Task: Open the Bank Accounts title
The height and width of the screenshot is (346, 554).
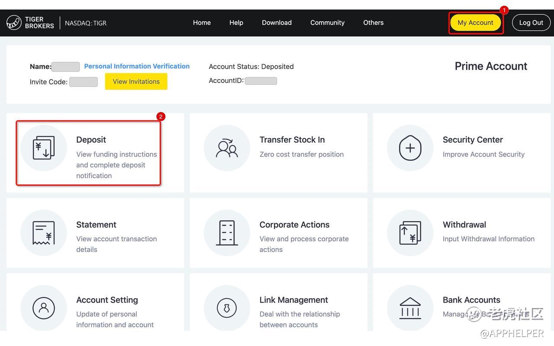Action: (471, 300)
